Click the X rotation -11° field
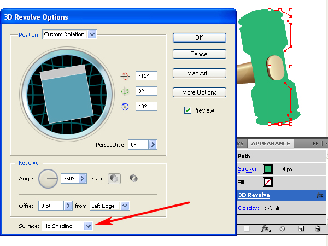Screen dimensions: 328x246 pyautogui.click(x=147, y=76)
